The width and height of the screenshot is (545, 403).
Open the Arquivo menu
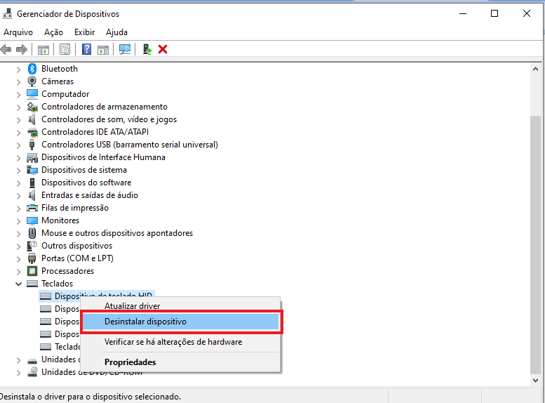click(x=18, y=32)
